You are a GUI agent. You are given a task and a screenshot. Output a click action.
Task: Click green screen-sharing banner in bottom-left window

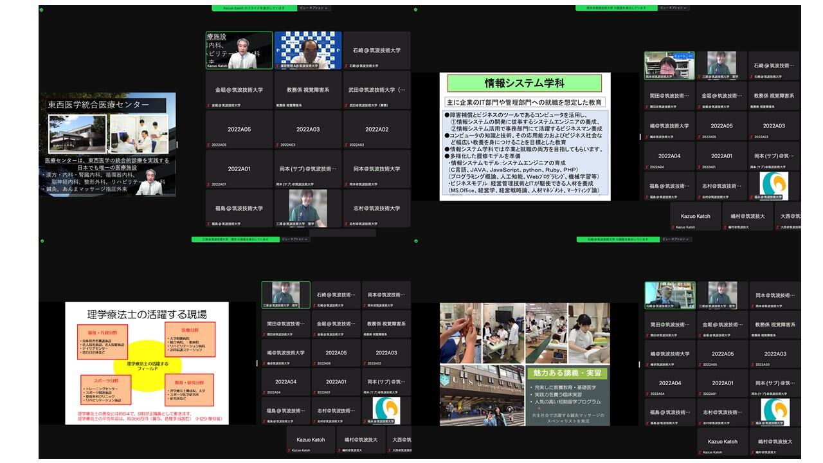click(x=235, y=239)
